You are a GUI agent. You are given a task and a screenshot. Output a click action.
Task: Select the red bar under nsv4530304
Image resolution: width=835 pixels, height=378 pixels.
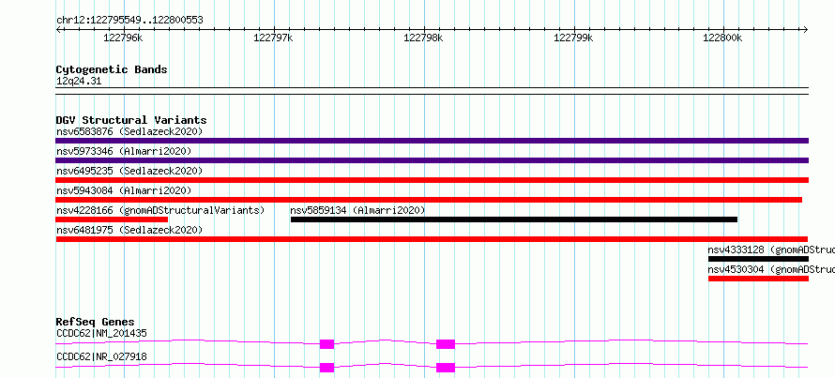[x=758, y=279]
